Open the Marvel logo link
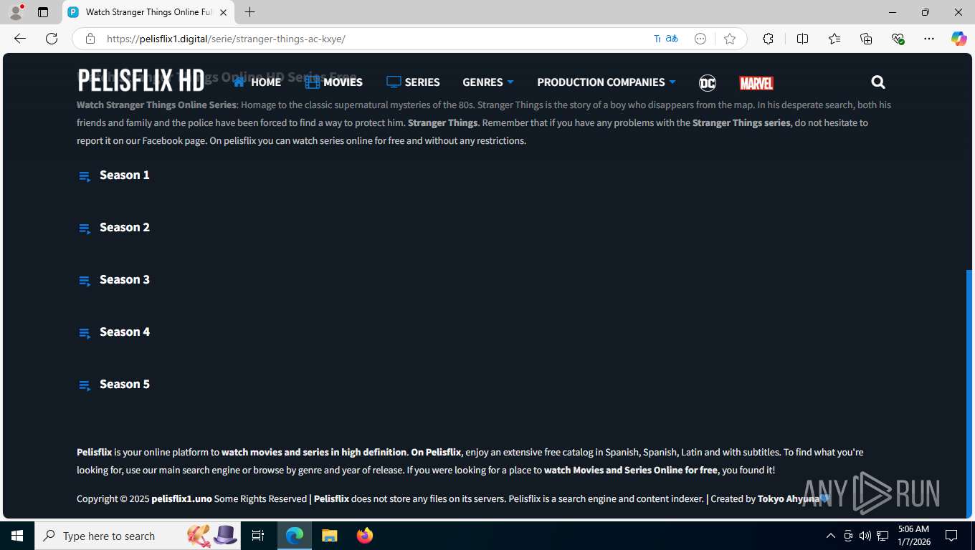975x550 pixels. pos(756,83)
